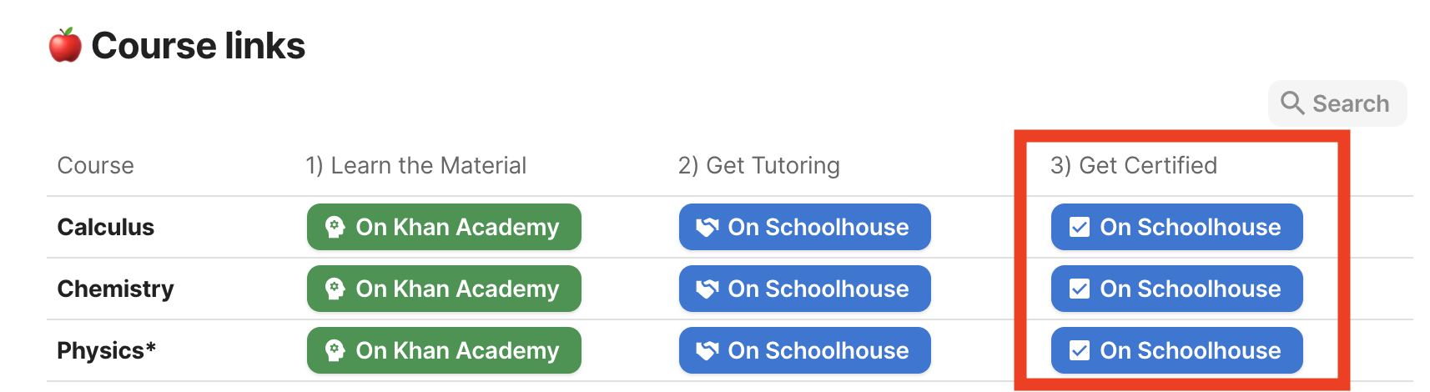Image resolution: width=1430 pixels, height=392 pixels.
Task: Click head icon on Calculus Khan Academy button
Action: click(x=335, y=227)
